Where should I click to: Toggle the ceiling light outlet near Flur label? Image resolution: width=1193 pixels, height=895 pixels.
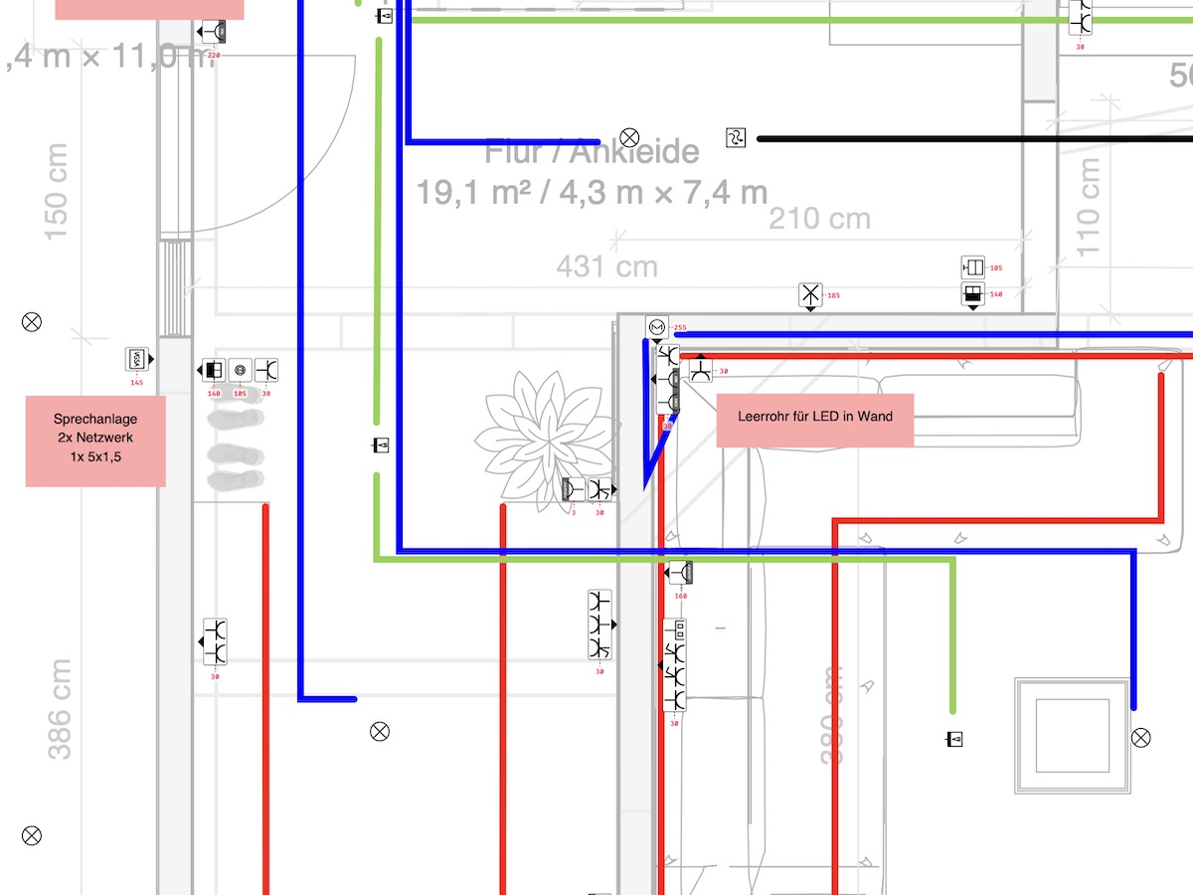(629, 137)
